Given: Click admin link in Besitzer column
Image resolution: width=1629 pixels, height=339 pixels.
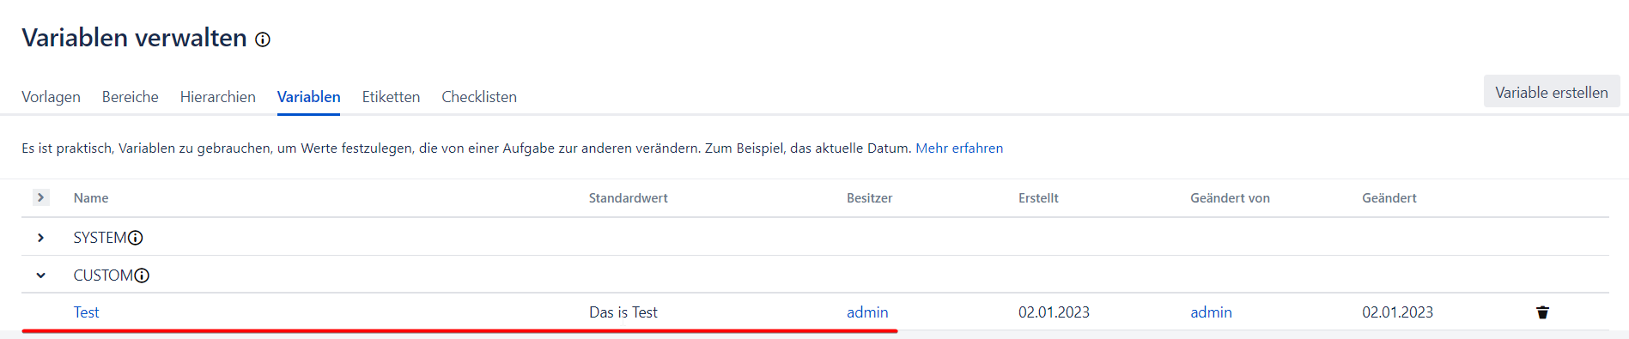Looking at the screenshot, I should (x=867, y=312).
